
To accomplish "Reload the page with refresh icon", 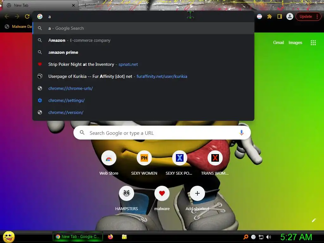I will [27, 16].
